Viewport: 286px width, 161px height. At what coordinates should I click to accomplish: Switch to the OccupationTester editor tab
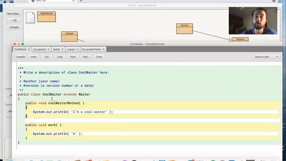coord(91,49)
